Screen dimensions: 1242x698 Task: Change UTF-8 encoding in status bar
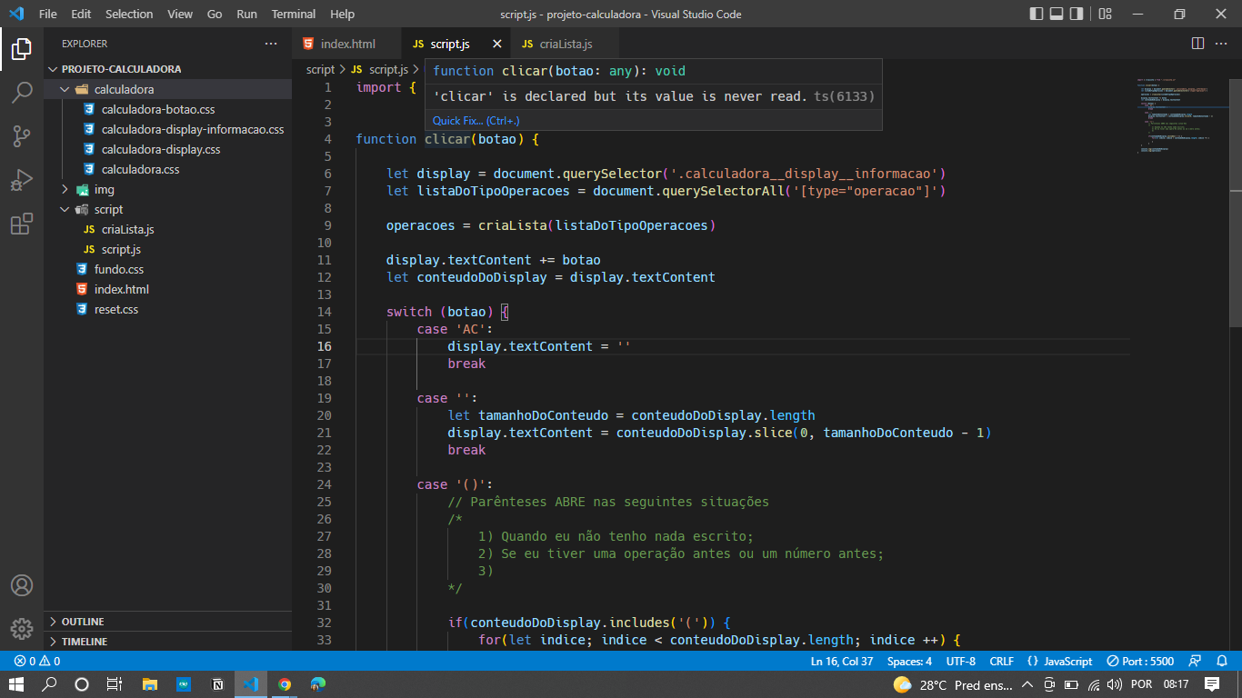(960, 661)
